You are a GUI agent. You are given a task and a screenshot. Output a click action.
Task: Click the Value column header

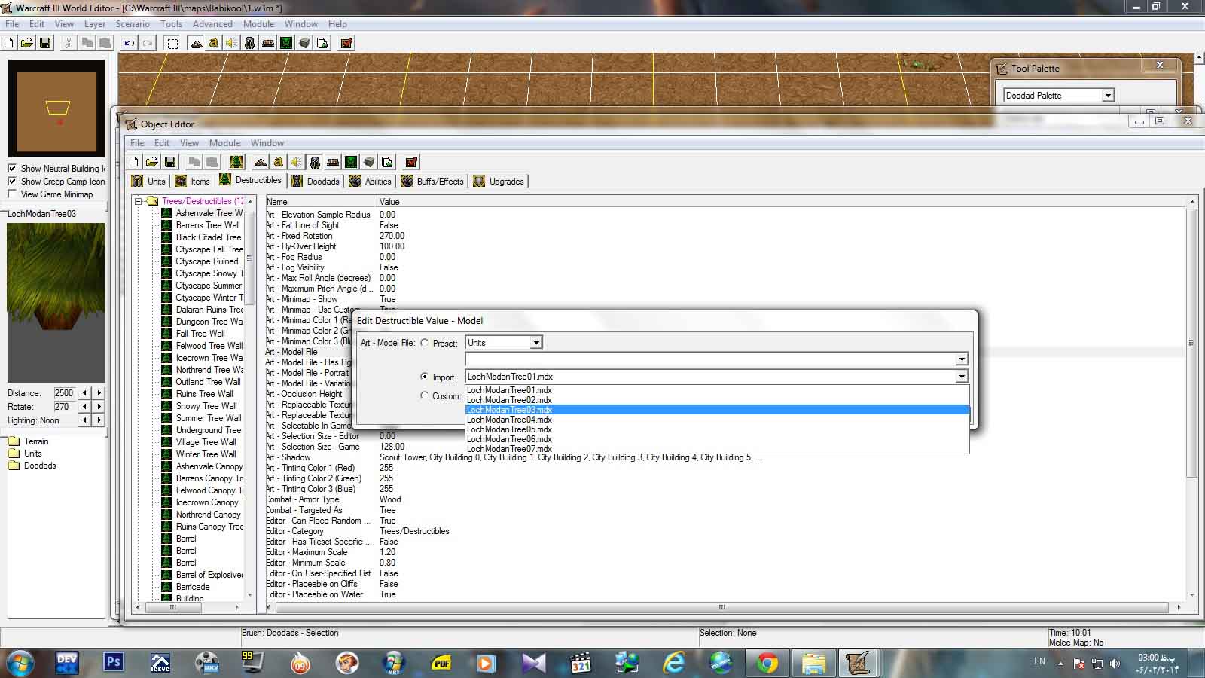tap(782, 201)
